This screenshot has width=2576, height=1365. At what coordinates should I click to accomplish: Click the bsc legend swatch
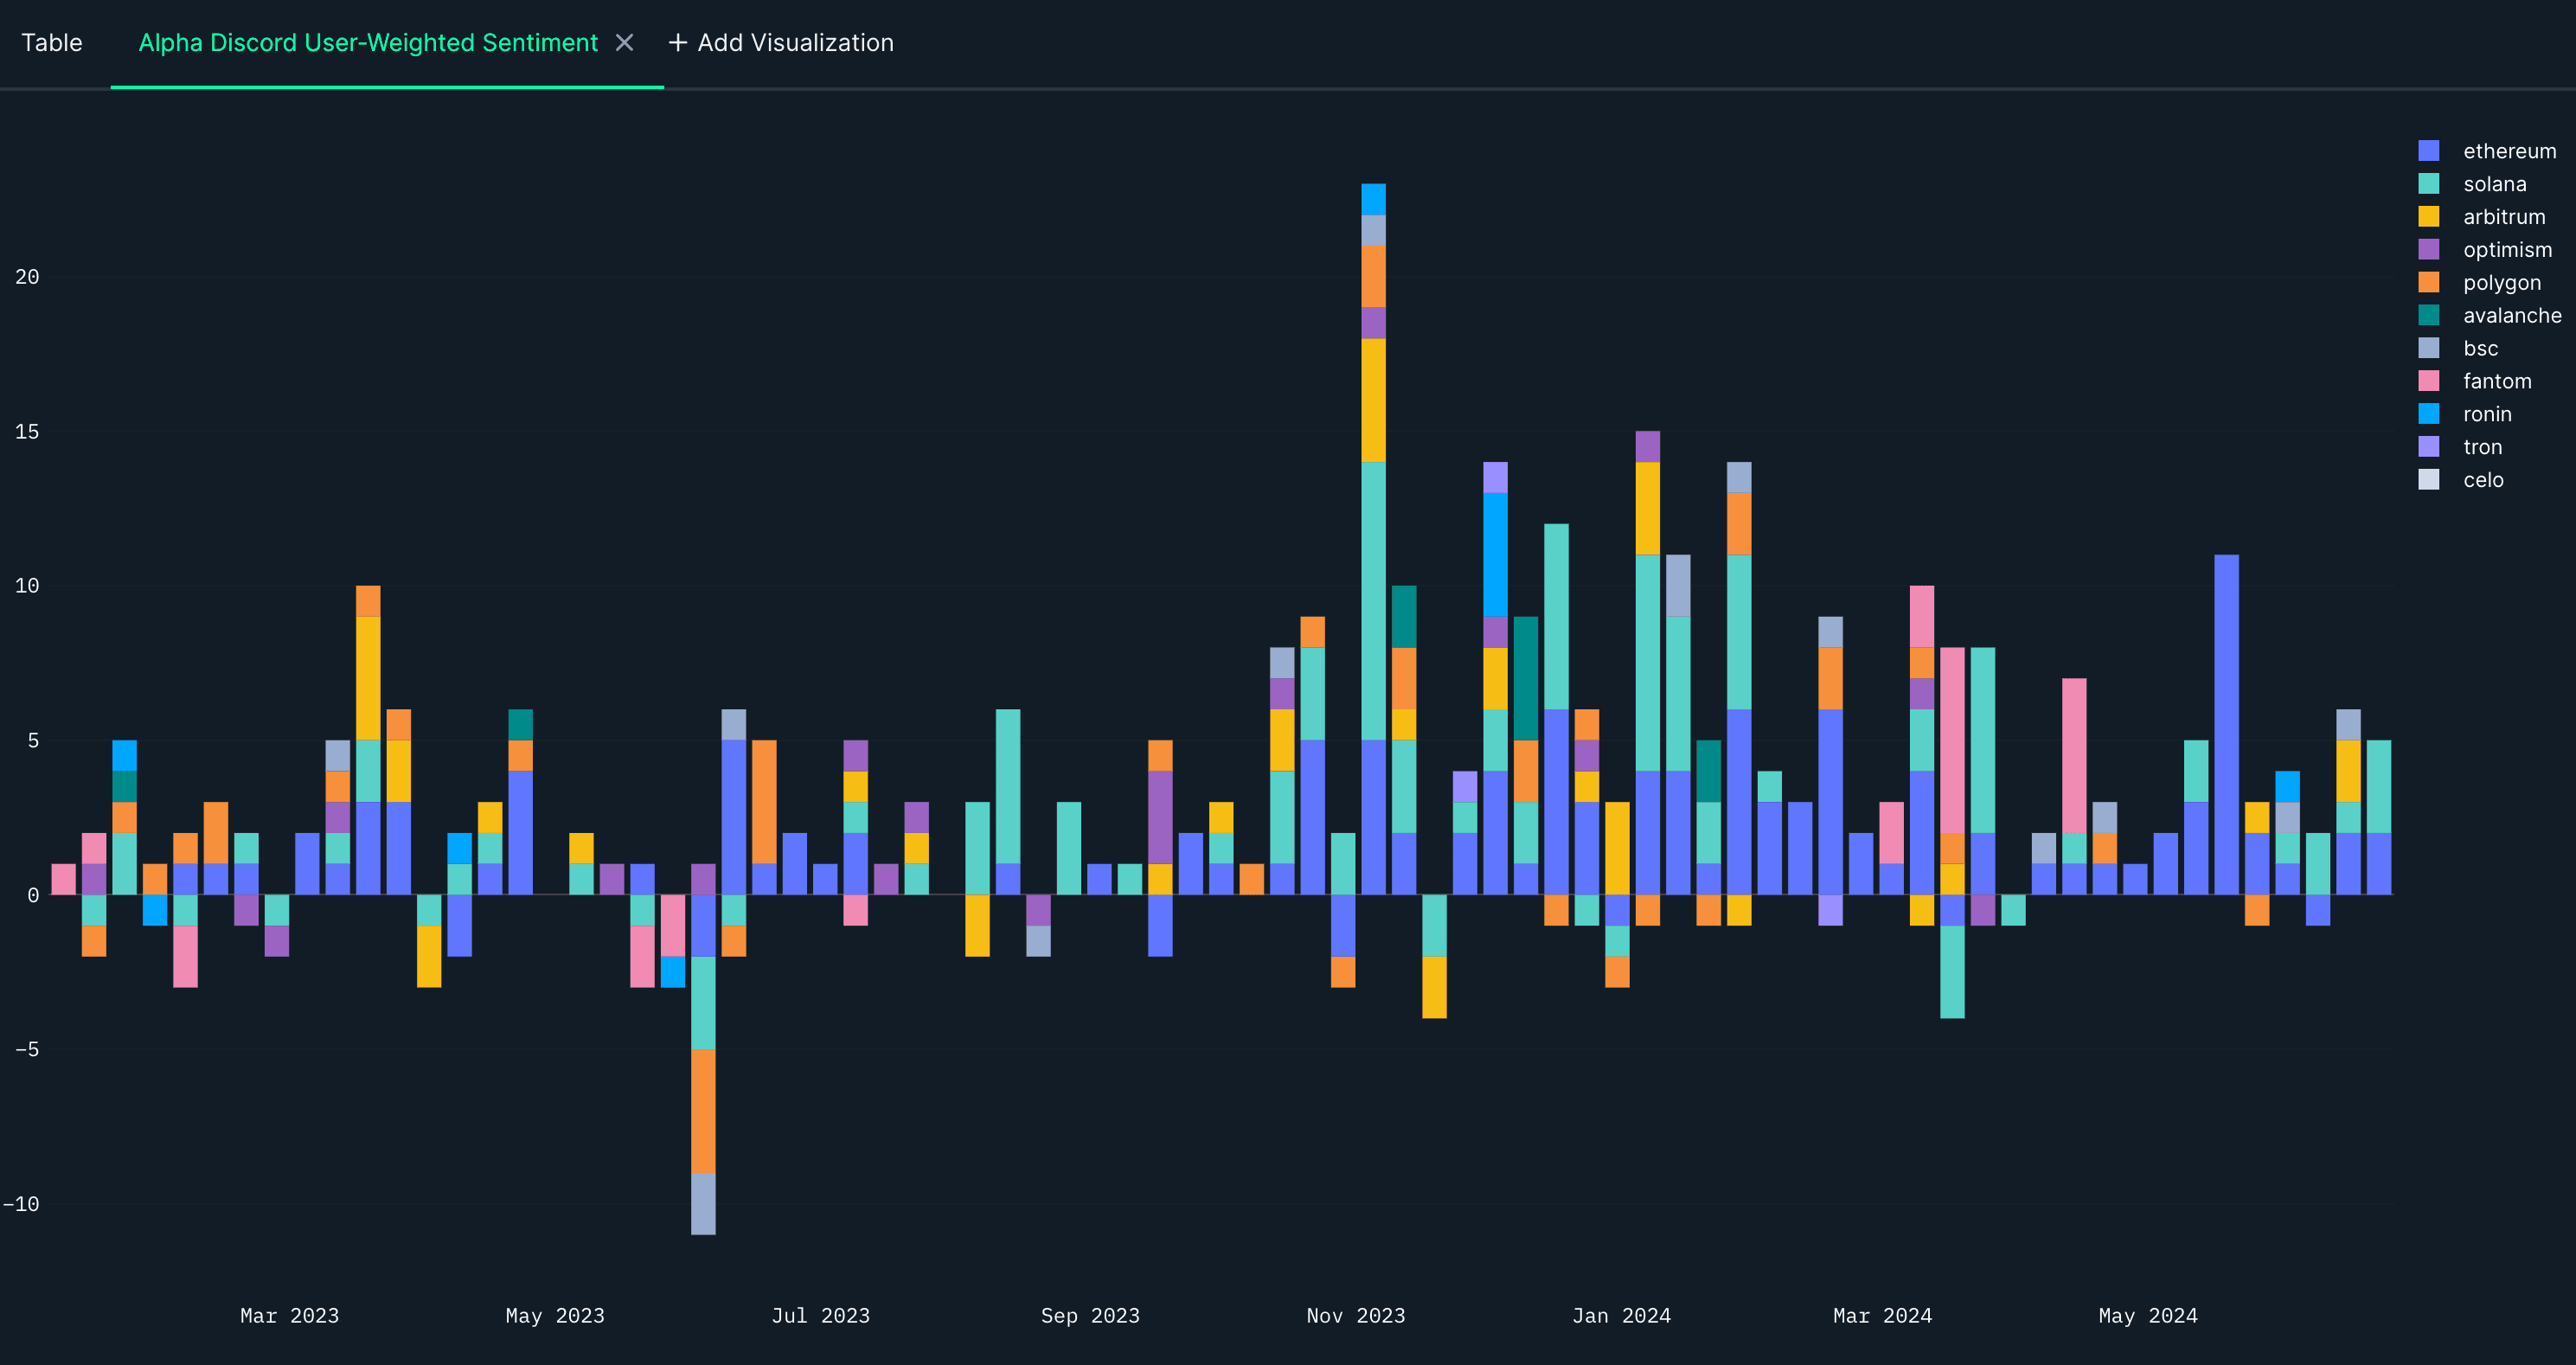[2428, 348]
